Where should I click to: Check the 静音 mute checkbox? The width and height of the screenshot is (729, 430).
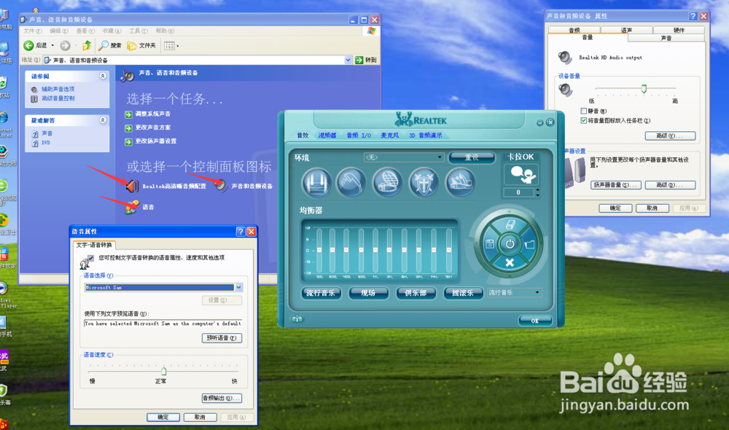click(583, 111)
